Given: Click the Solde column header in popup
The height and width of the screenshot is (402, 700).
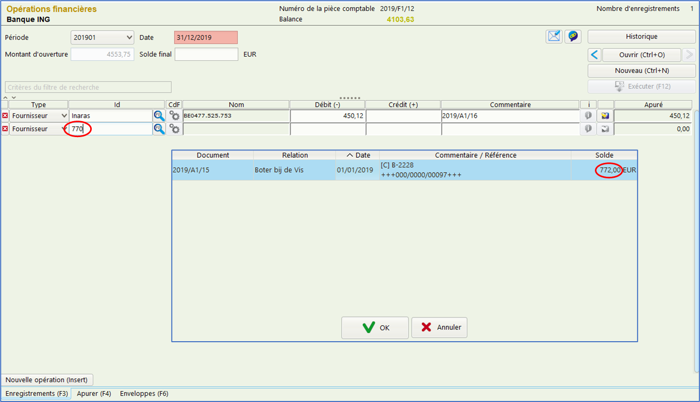Looking at the screenshot, I should 604,155.
